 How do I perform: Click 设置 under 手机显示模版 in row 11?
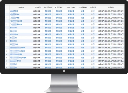49,44
